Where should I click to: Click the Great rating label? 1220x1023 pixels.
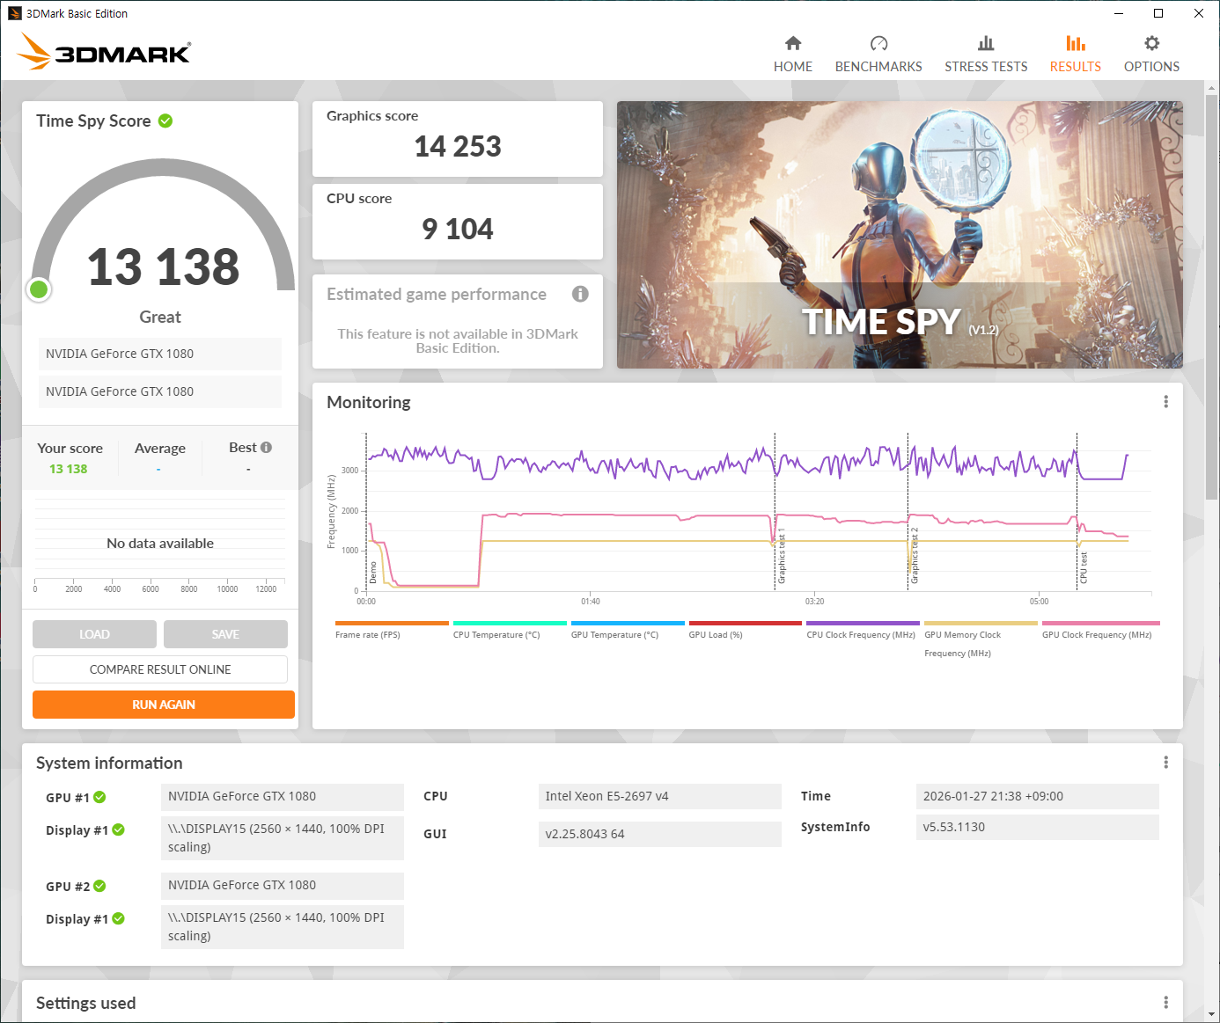(x=160, y=317)
